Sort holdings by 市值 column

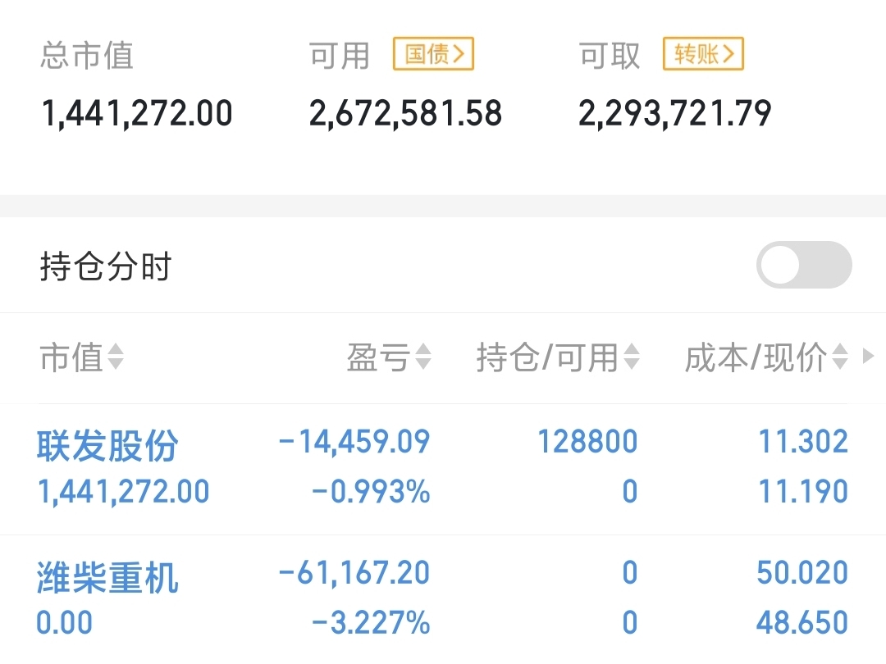(82, 357)
